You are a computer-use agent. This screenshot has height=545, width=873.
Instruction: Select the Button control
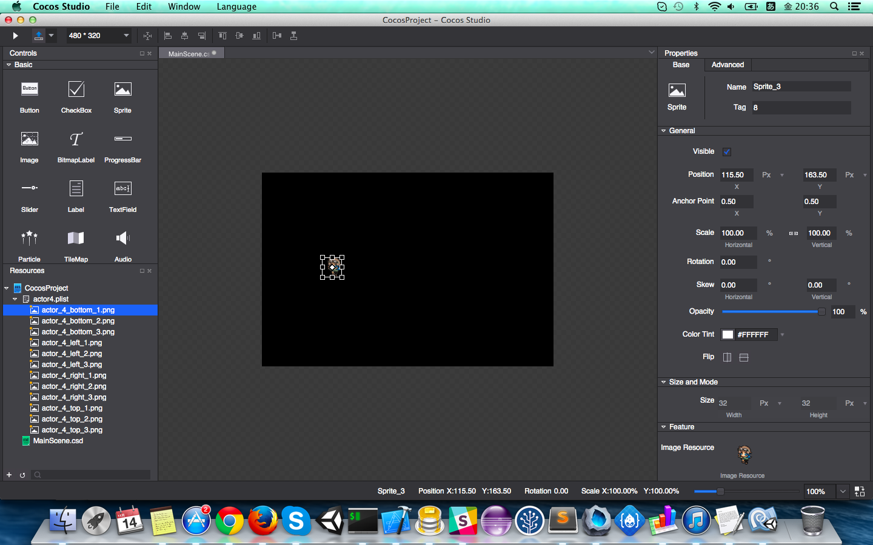point(30,97)
